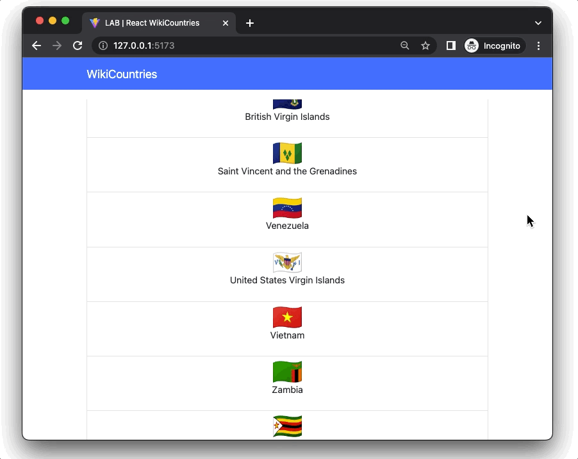Click the Saint Vincent and the Grenadines flag
This screenshot has width=578, height=459.
pyautogui.click(x=287, y=153)
